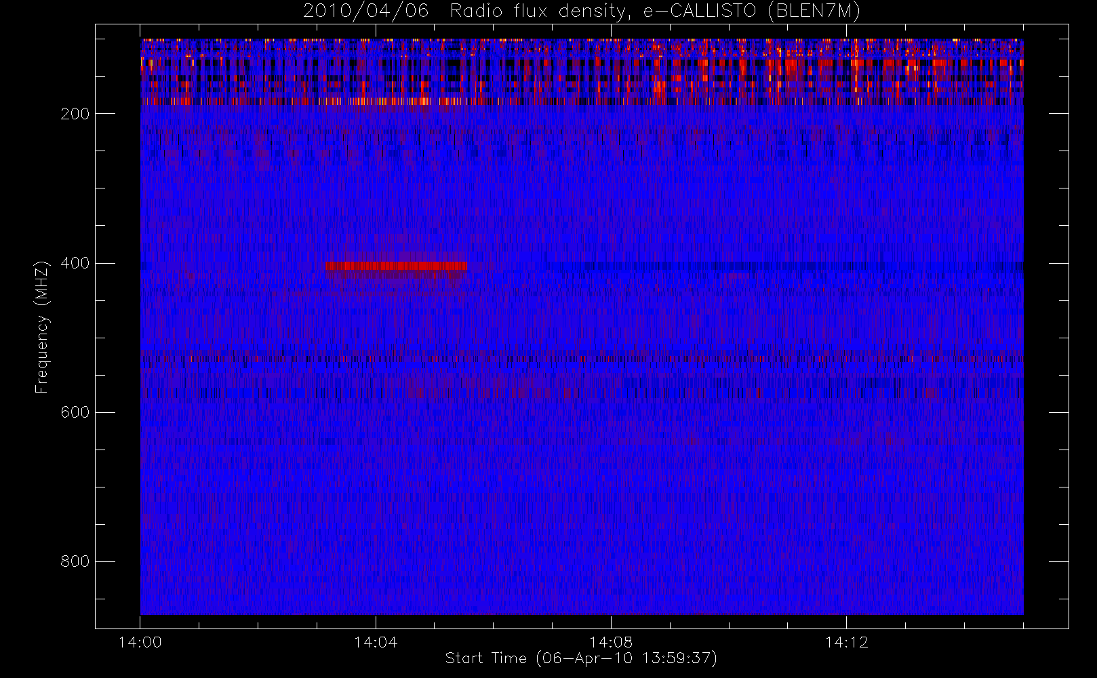Click the 14:00 time tick label
The image size is (1097, 678).
(140, 642)
